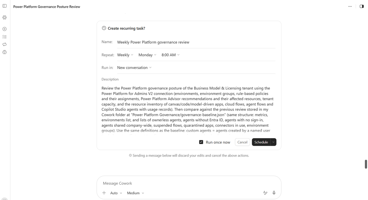Image resolution: width=368 pixels, height=200 pixels.
Task: Uncheck the Run once now checkbox
Action: [x=201, y=142]
